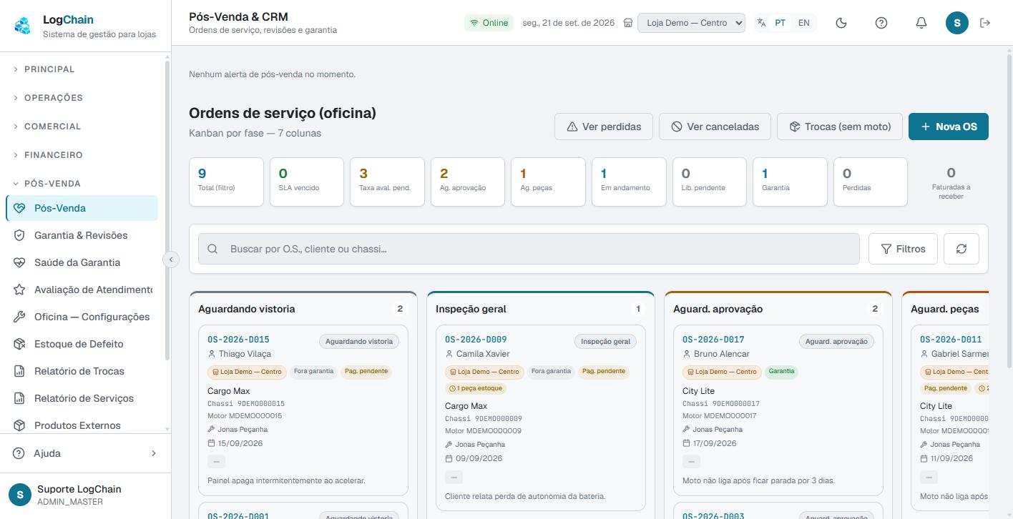Click the search field for O.S., cliente ou chassi
Viewport: 1013px width, 519px height.
pyautogui.click(x=529, y=249)
